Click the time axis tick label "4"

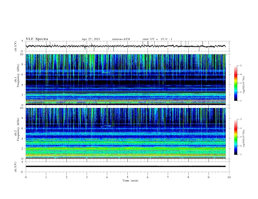107,177
